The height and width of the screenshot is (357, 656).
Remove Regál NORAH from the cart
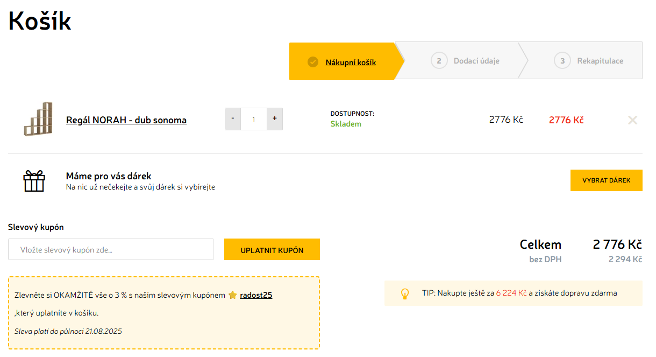(632, 120)
